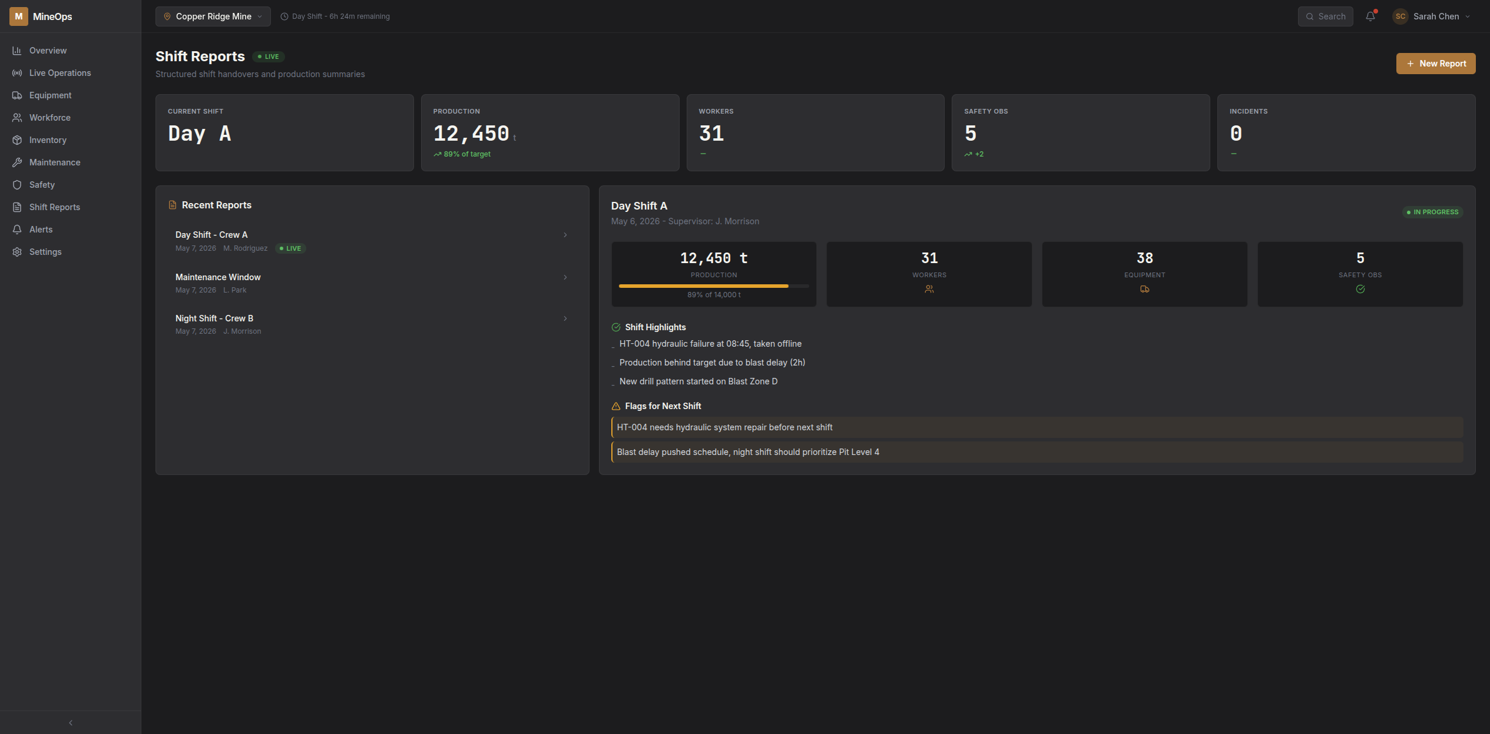1490x734 pixels.
Task: Click the Safety shield icon in sidebar
Action: click(17, 185)
